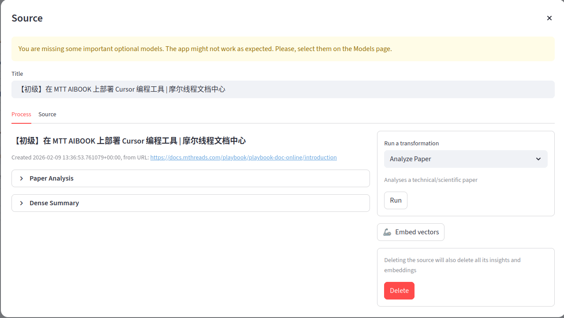Viewport: 564px width, 318px height.
Task: Open the docs.mthreads.com source URL link
Action: click(243, 157)
